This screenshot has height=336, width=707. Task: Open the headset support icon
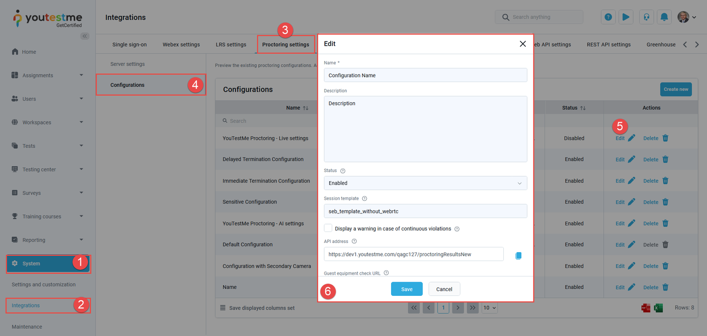click(x=646, y=17)
